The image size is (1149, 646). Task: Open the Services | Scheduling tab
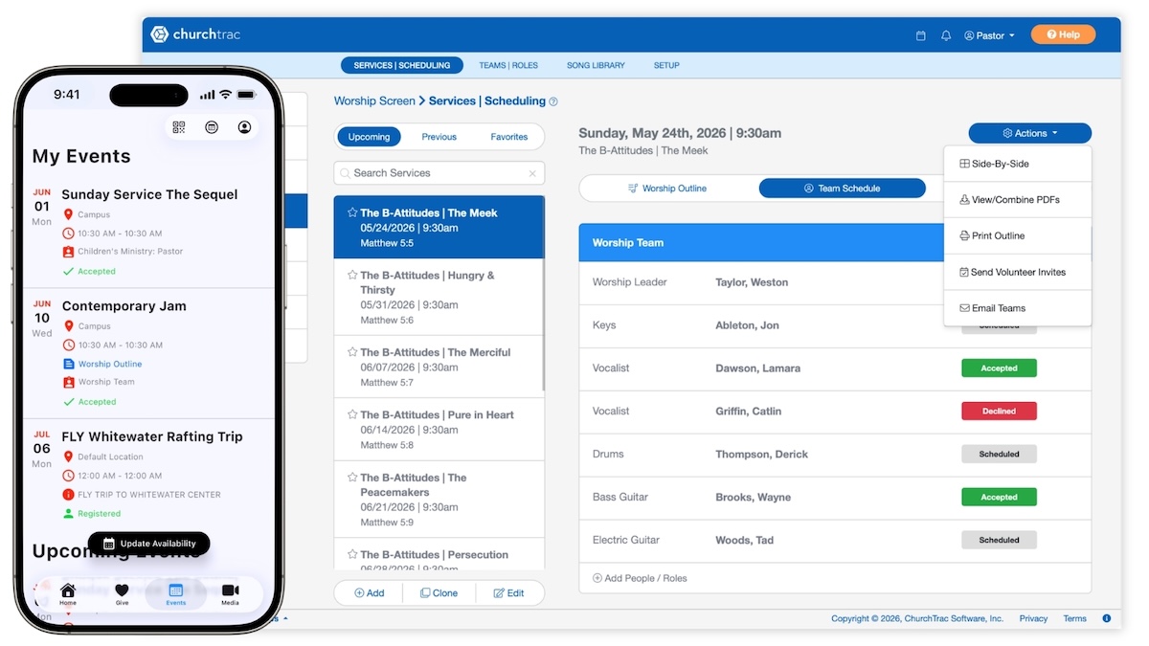(401, 65)
